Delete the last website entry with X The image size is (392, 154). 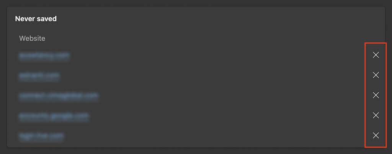[x=376, y=136]
